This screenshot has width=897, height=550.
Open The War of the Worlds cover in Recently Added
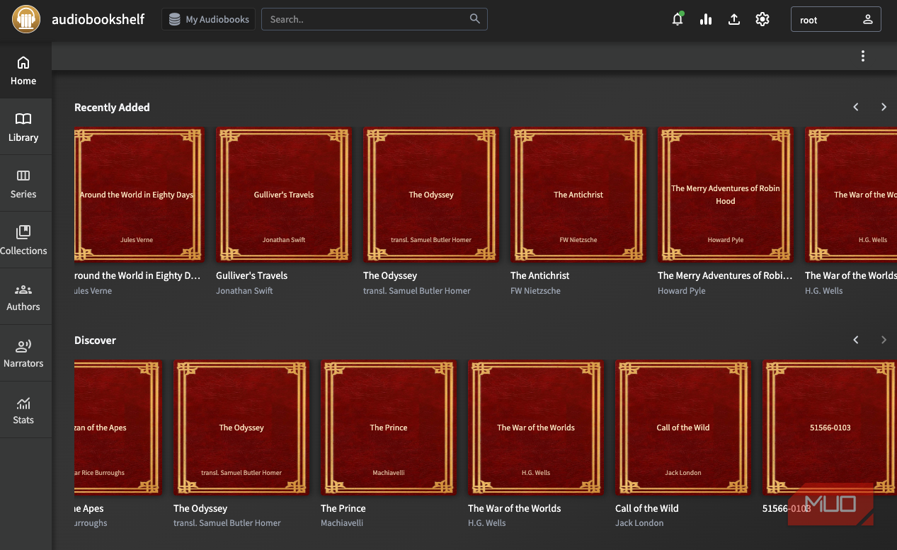(x=851, y=195)
